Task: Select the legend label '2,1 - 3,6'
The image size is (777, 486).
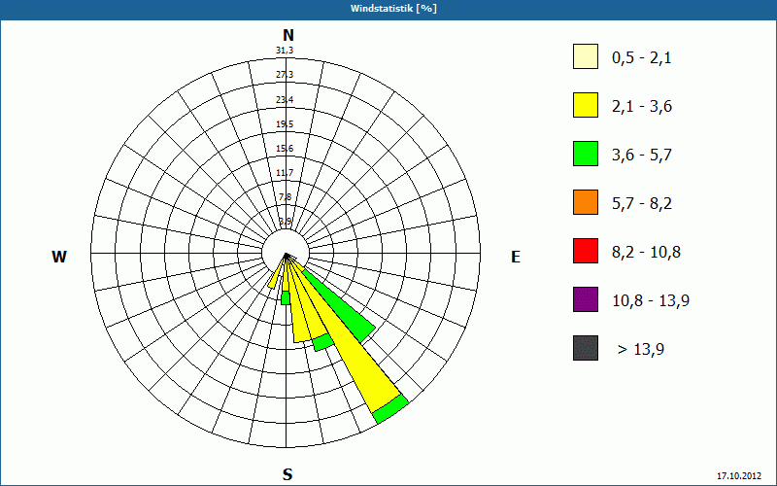Action: pyautogui.click(x=642, y=107)
